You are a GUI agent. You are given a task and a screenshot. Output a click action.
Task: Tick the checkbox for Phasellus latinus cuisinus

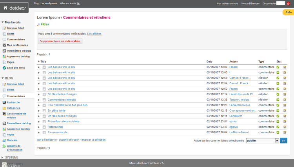[44, 122]
